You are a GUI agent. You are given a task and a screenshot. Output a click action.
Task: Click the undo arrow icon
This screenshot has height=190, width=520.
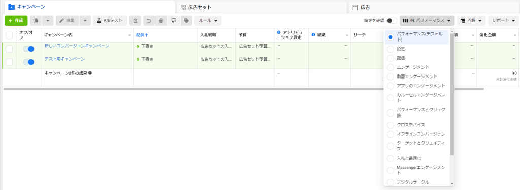[149, 21]
